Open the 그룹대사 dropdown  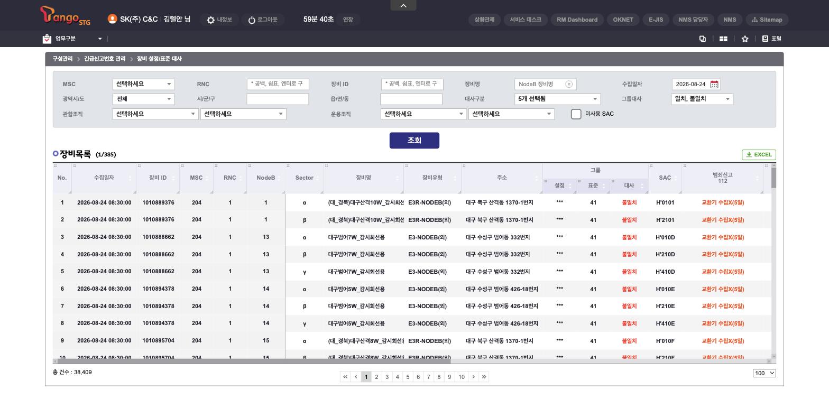pyautogui.click(x=702, y=99)
